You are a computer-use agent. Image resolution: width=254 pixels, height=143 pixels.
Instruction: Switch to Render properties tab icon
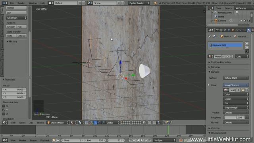click(x=217, y=30)
